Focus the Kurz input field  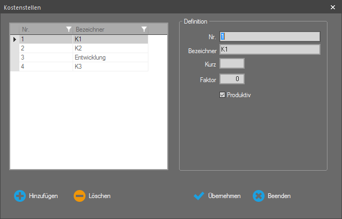(x=232, y=63)
